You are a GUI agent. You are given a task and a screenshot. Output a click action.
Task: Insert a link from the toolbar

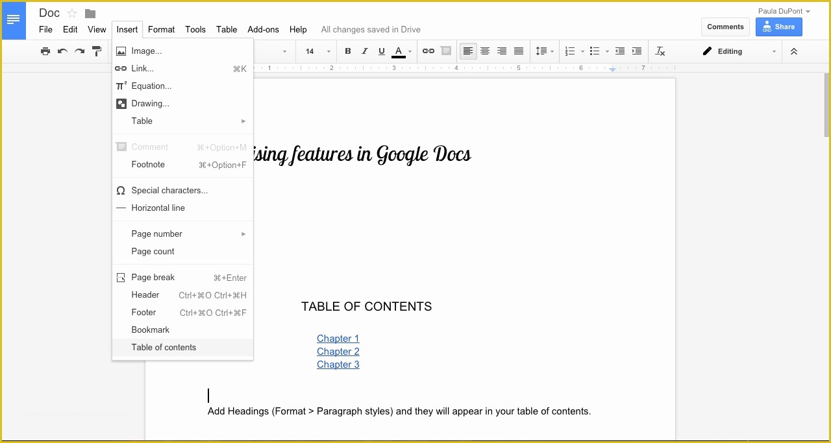coord(428,51)
